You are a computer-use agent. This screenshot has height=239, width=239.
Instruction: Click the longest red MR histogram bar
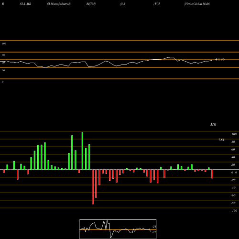point(93,187)
